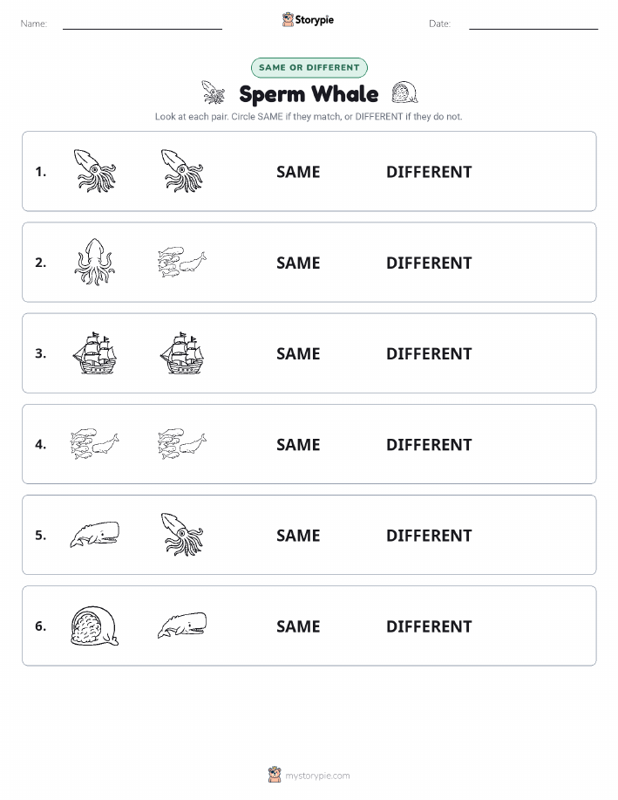618x800 pixels.
Task: Click the first sailing ship in row 3
Action: point(95,352)
